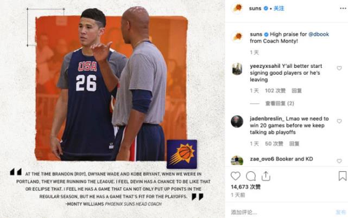
Task: Follow the suns account
Action: coord(279,9)
